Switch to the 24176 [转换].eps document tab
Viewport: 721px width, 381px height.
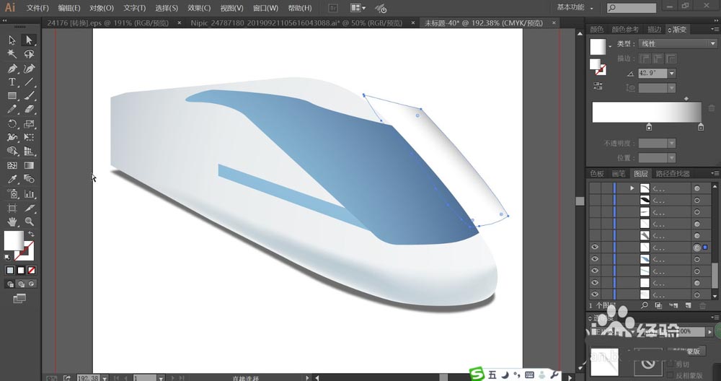[108, 23]
